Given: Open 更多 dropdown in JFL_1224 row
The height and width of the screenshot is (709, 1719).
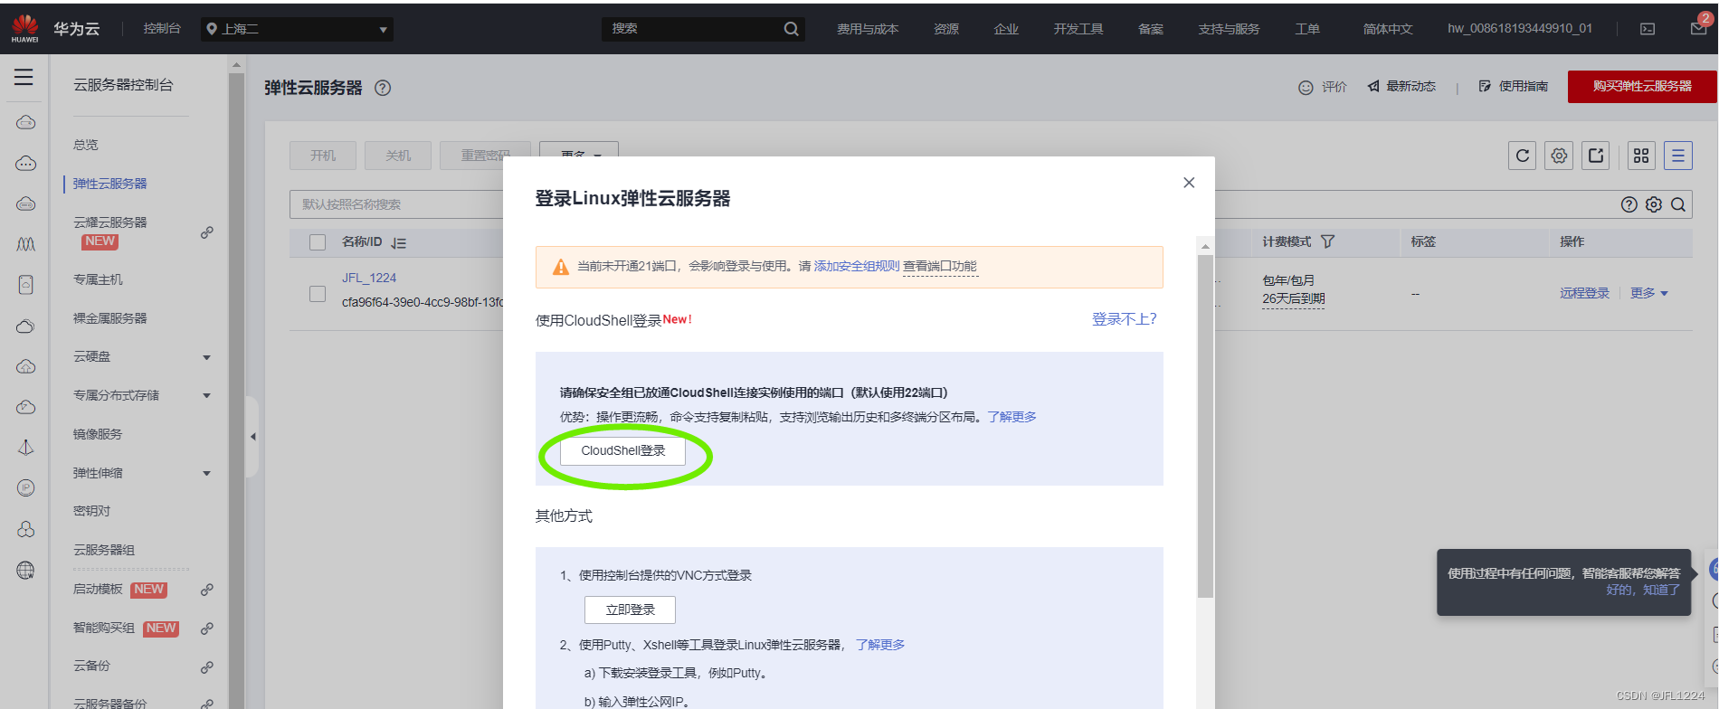Looking at the screenshot, I should (x=1649, y=293).
